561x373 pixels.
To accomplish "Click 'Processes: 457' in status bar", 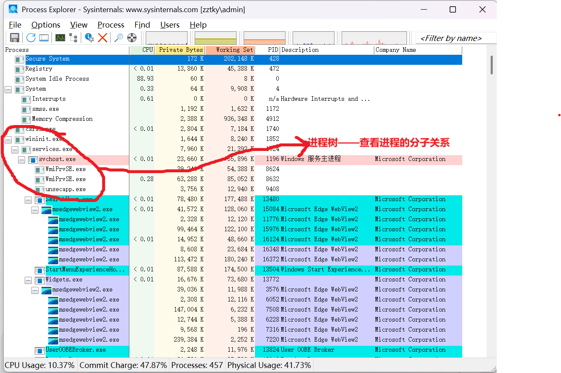I will point(197,365).
